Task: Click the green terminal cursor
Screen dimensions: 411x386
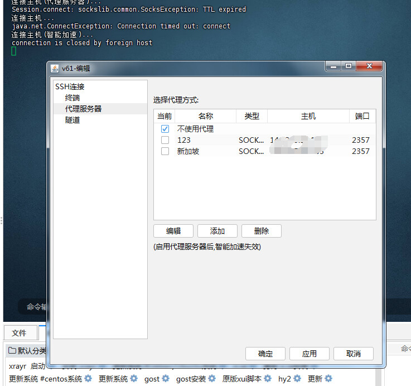Action: (13, 51)
